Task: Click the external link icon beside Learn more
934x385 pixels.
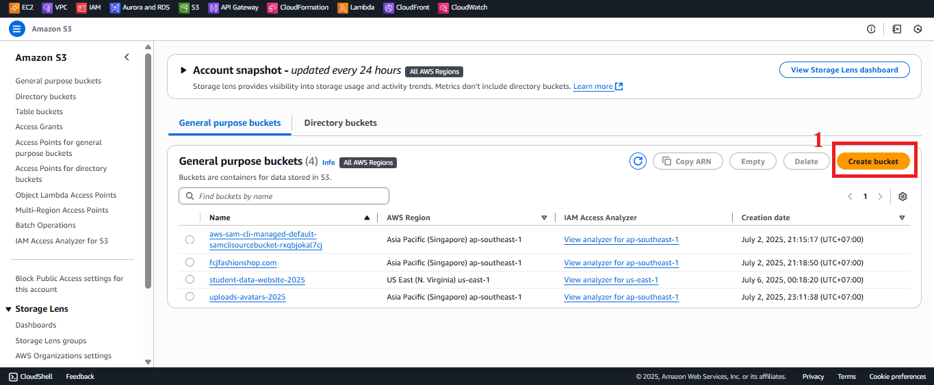Action: 619,86
